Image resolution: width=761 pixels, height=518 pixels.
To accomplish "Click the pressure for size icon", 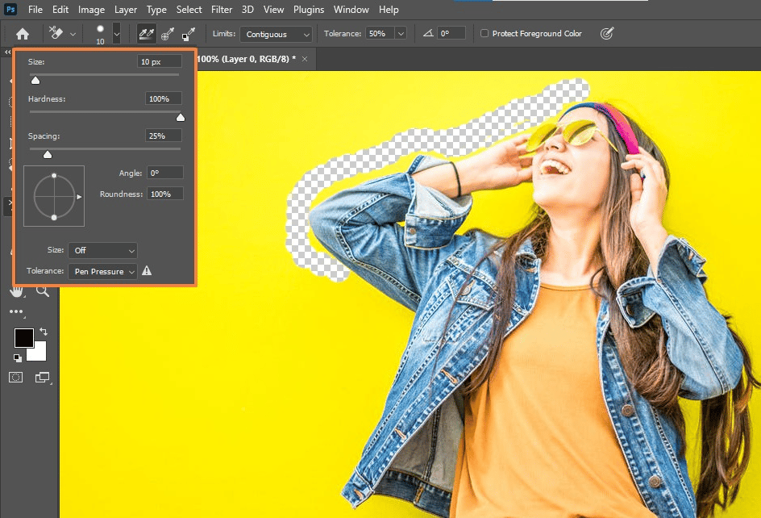I will click(607, 34).
